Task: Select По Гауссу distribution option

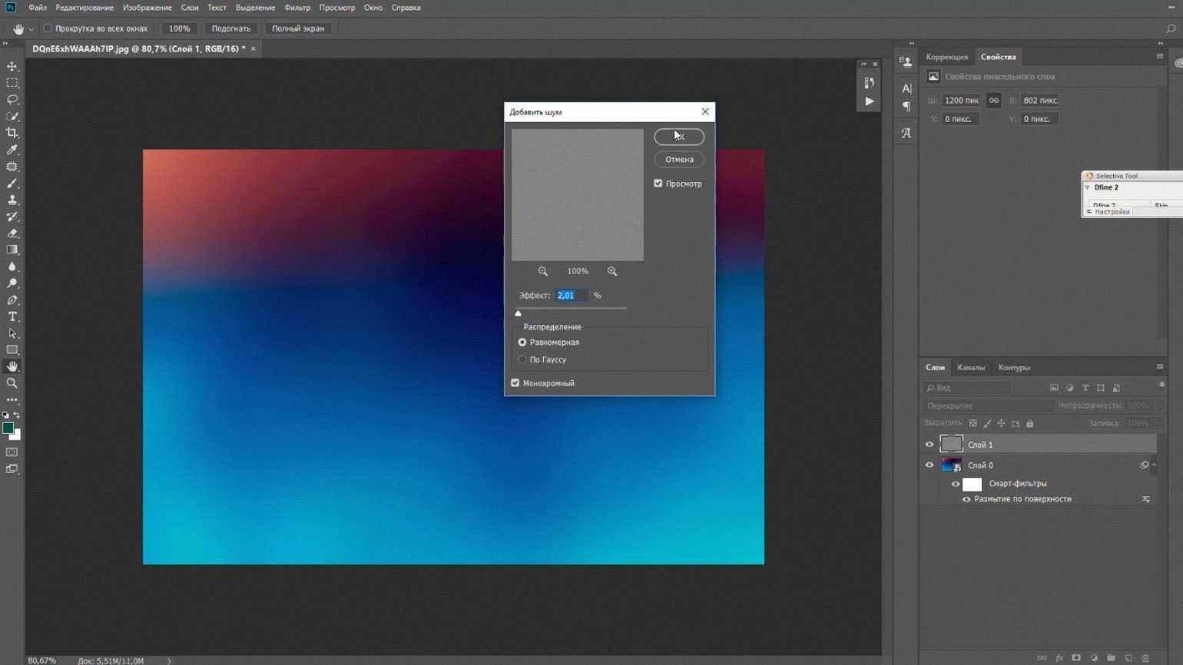Action: (522, 359)
